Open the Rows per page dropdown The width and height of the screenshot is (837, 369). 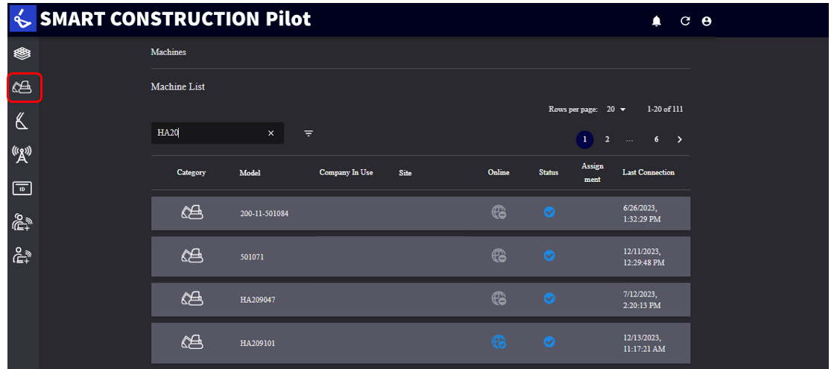(x=616, y=110)
